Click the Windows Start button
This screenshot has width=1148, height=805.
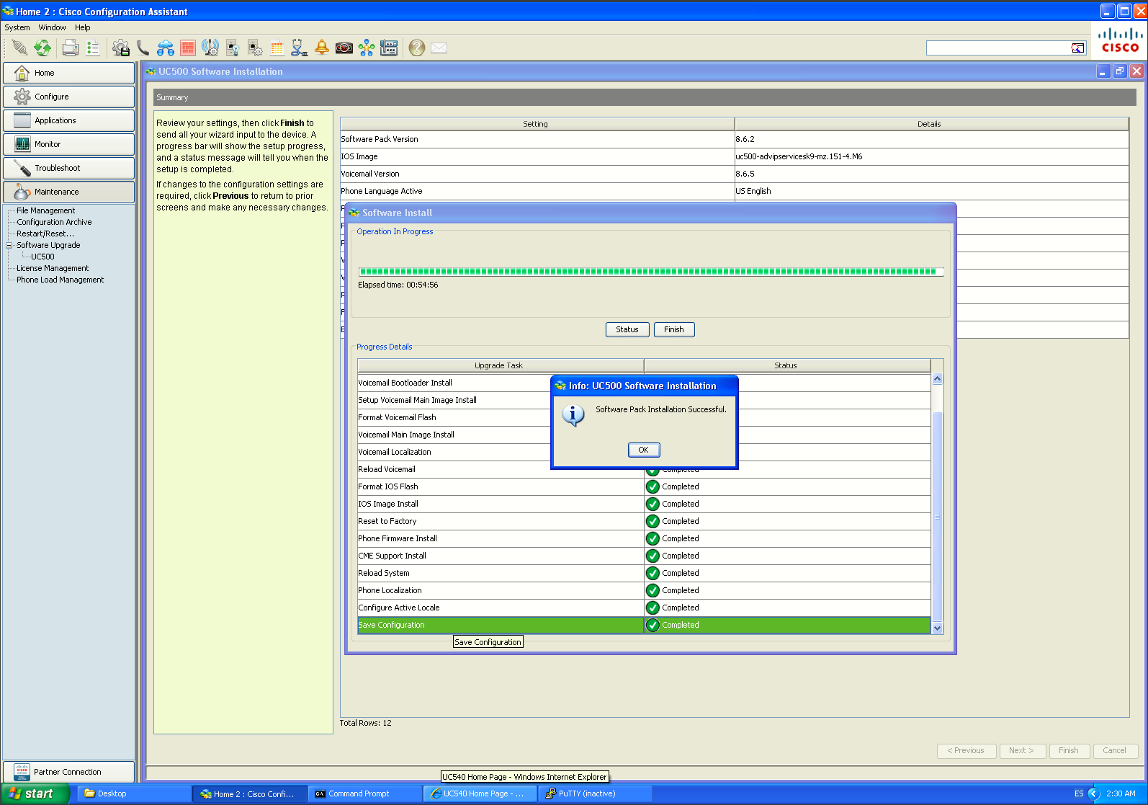pyautogui.click(x=34, y=793)
